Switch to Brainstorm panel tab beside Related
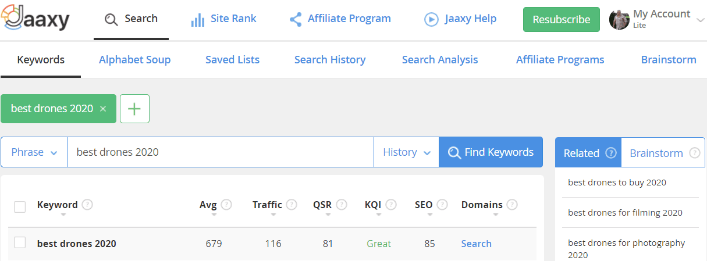The width and height of the screenshot is (707, 261). [663, 153]
